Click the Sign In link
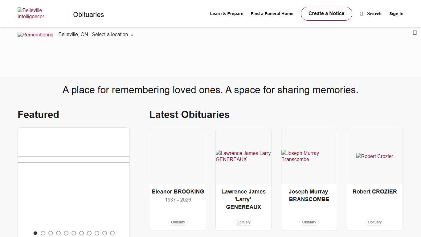This screenshot has width=421, height=237. click(x=396, y=14)
